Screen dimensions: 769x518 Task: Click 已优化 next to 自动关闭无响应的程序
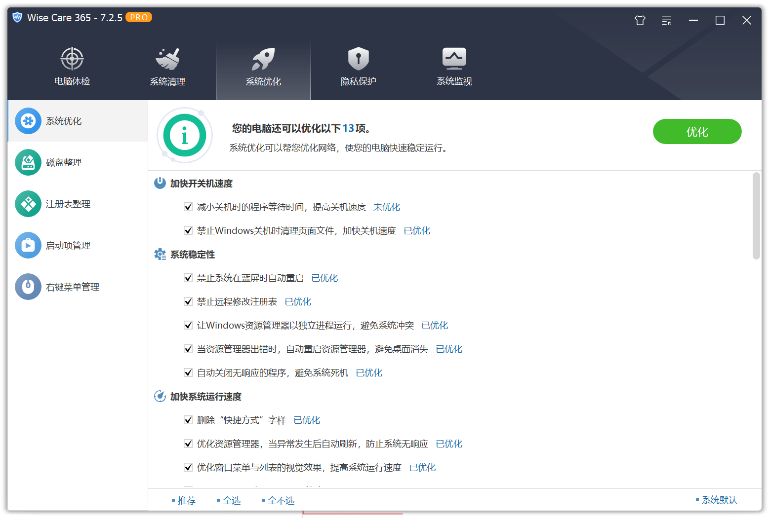pyautogui.click(x=369, y=372)
